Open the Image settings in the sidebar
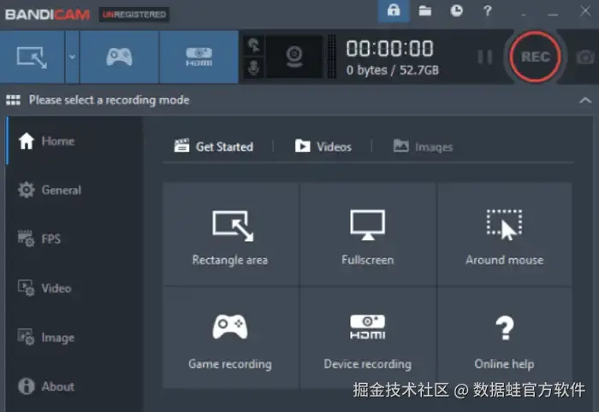Image resolution: width=599 pixels, height=412 pixels. click(74, 338)
